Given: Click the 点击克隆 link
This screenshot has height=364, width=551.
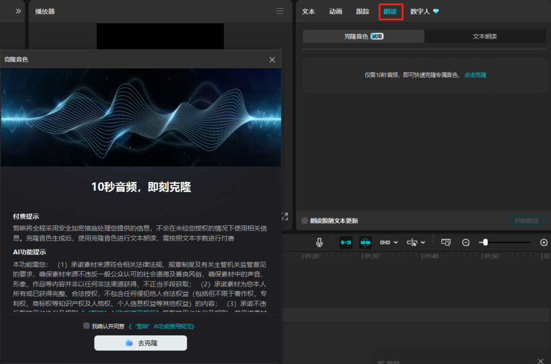Looking at the screenshot, I should (x=475, y=75).
